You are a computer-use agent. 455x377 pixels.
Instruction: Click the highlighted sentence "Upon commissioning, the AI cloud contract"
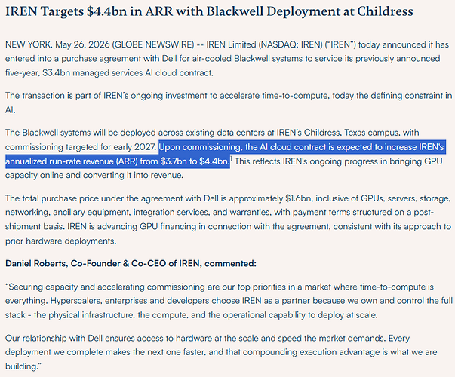242,147
